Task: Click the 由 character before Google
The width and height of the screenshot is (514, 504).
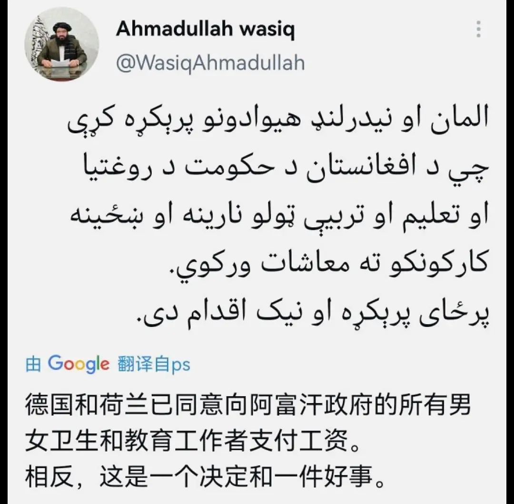Action: 33,365
